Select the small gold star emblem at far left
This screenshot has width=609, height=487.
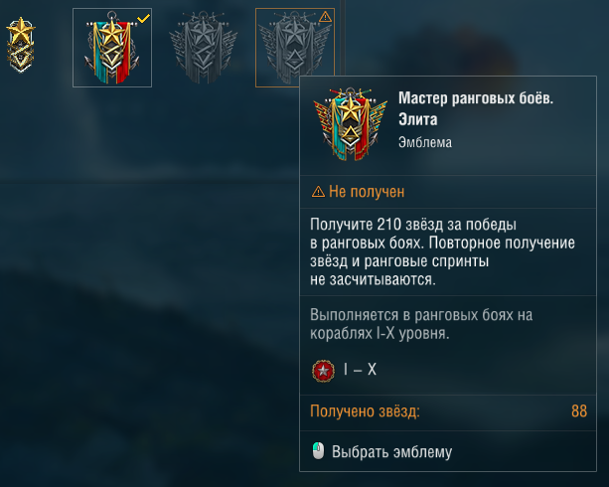click(x=20, y=45)
